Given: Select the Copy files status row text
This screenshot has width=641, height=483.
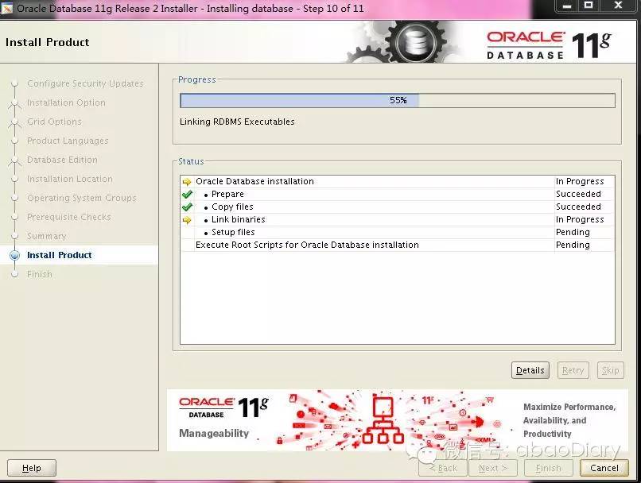Looking at the screenshot, I should 232,207.
